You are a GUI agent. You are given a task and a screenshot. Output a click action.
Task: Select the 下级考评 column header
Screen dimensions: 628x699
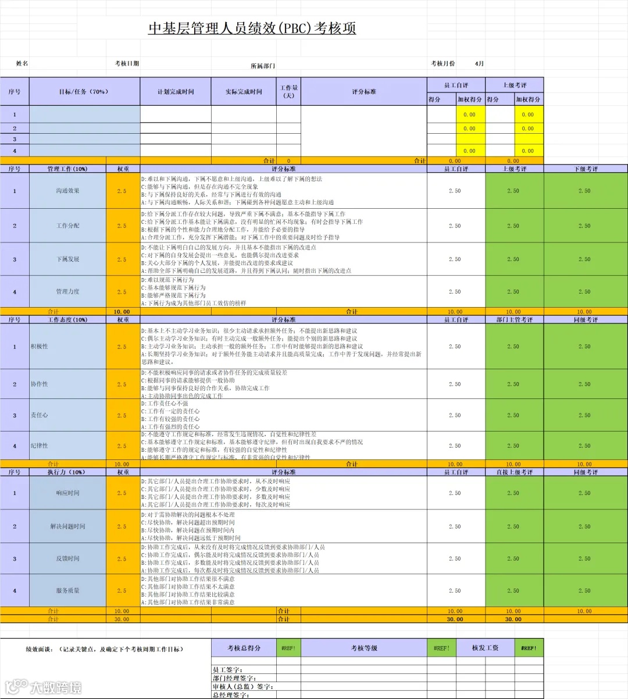point(586,169)
